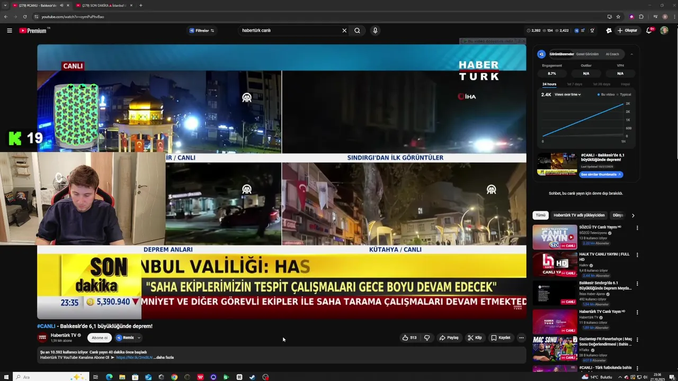This screenshot has width=678, height=381.
Task: Open options for Balıkesir Sındırgı'da video
Action: (637, 284)
